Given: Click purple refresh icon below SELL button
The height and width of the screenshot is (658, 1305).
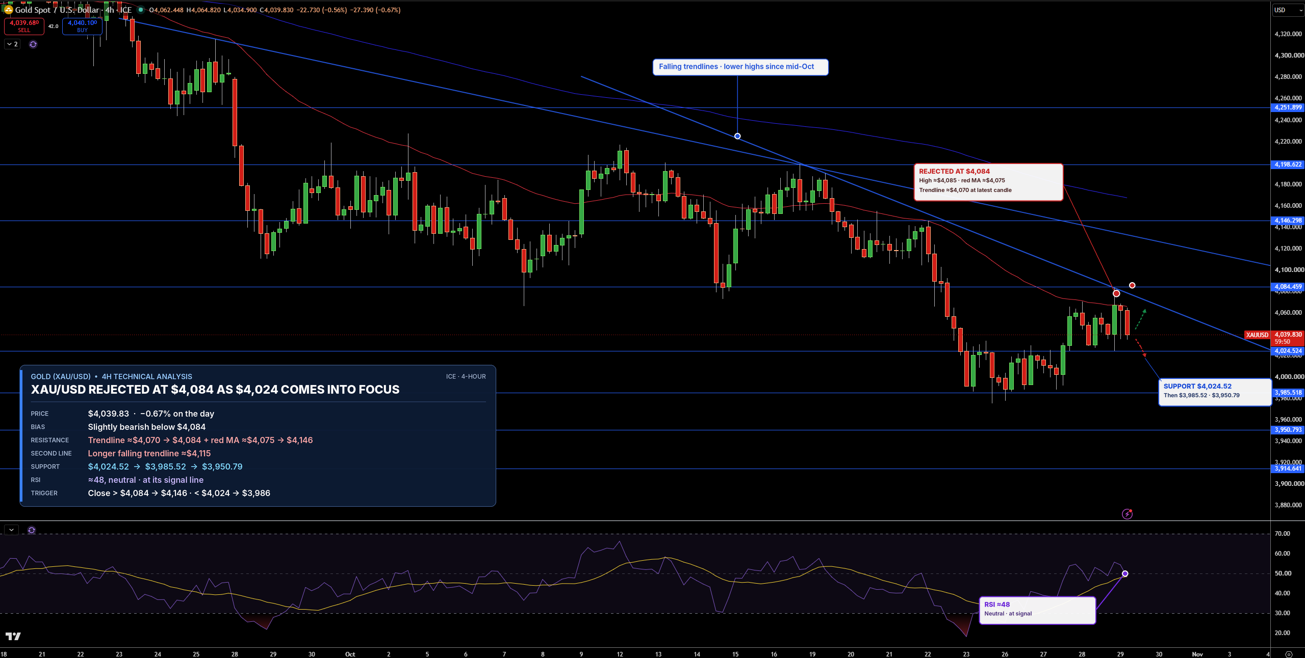Looking at the screenshot, I should coord(33,44).
